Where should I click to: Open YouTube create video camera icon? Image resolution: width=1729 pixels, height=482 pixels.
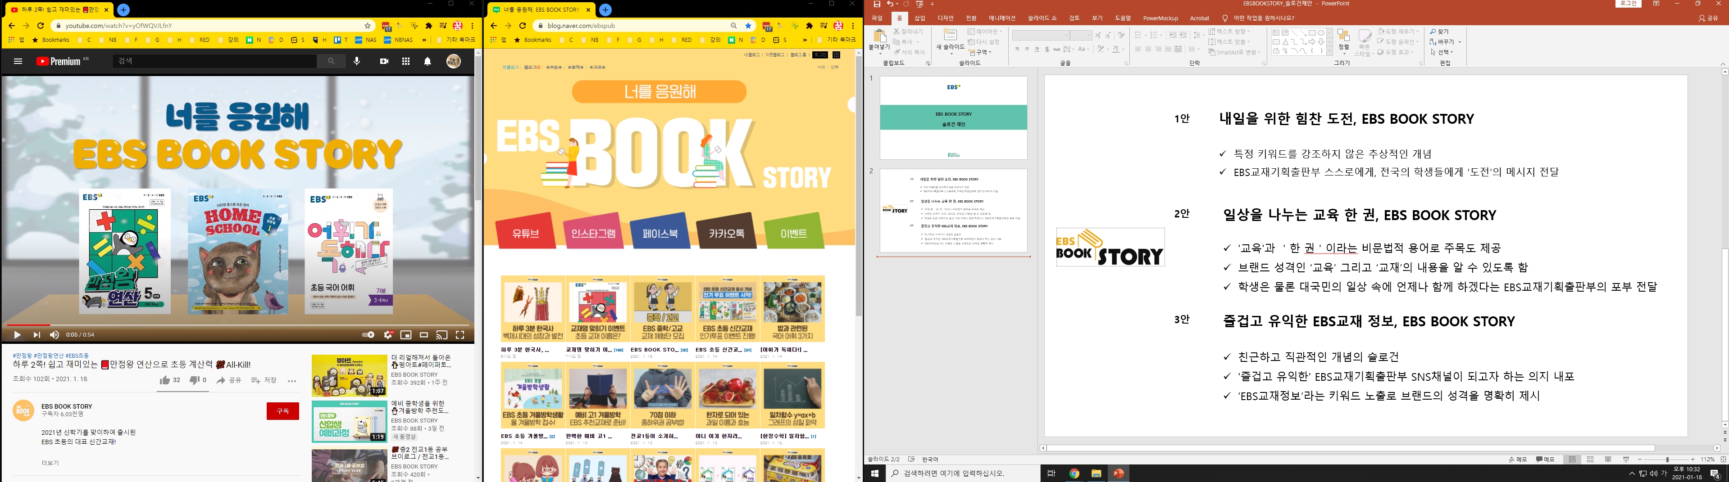click(x=384, y=61)
